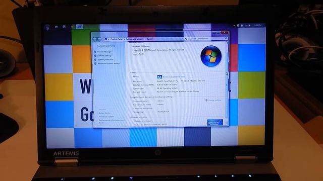Click the Windows logo in System window

211,56
